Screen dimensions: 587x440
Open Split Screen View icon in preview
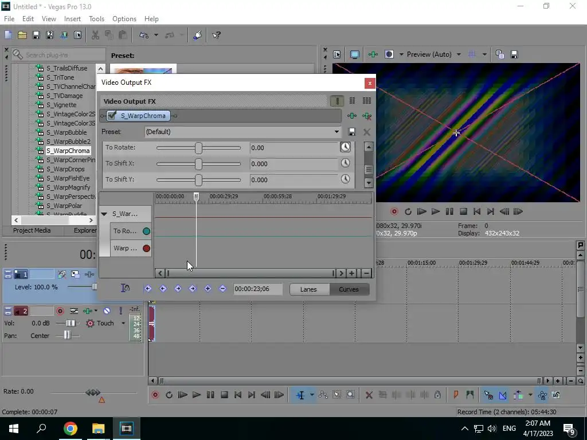(389, 54)
